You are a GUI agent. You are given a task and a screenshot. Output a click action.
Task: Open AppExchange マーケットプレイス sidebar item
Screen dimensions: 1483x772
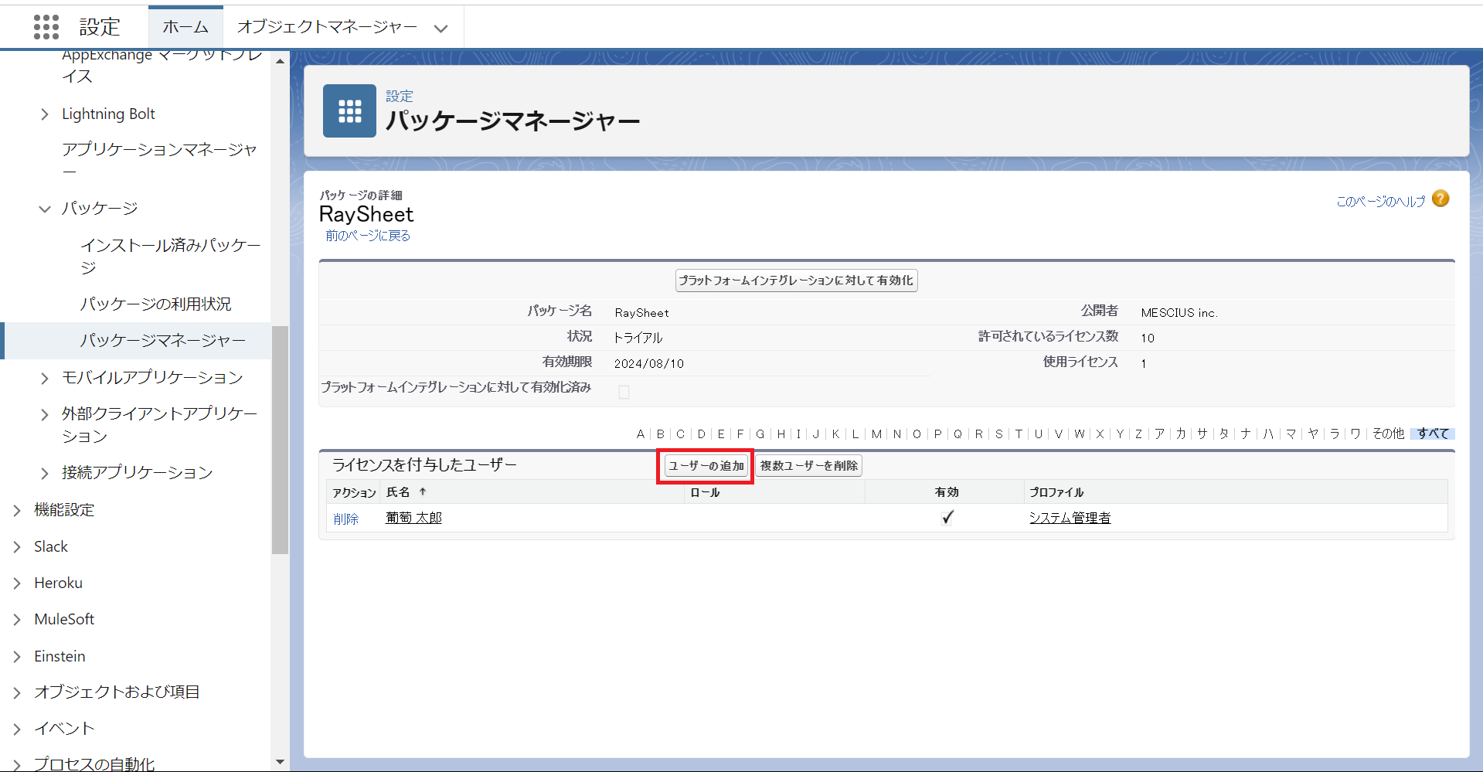point(162,66)
